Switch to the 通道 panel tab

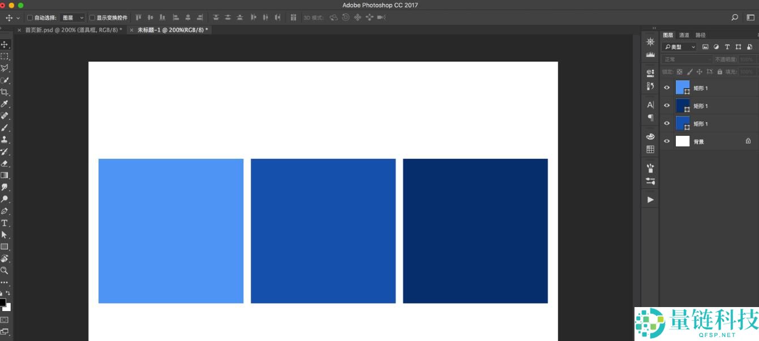click(x=684, y=35)
